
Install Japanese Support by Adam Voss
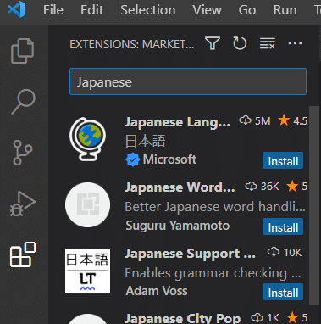pyautogui.click(x=283, y=293)
